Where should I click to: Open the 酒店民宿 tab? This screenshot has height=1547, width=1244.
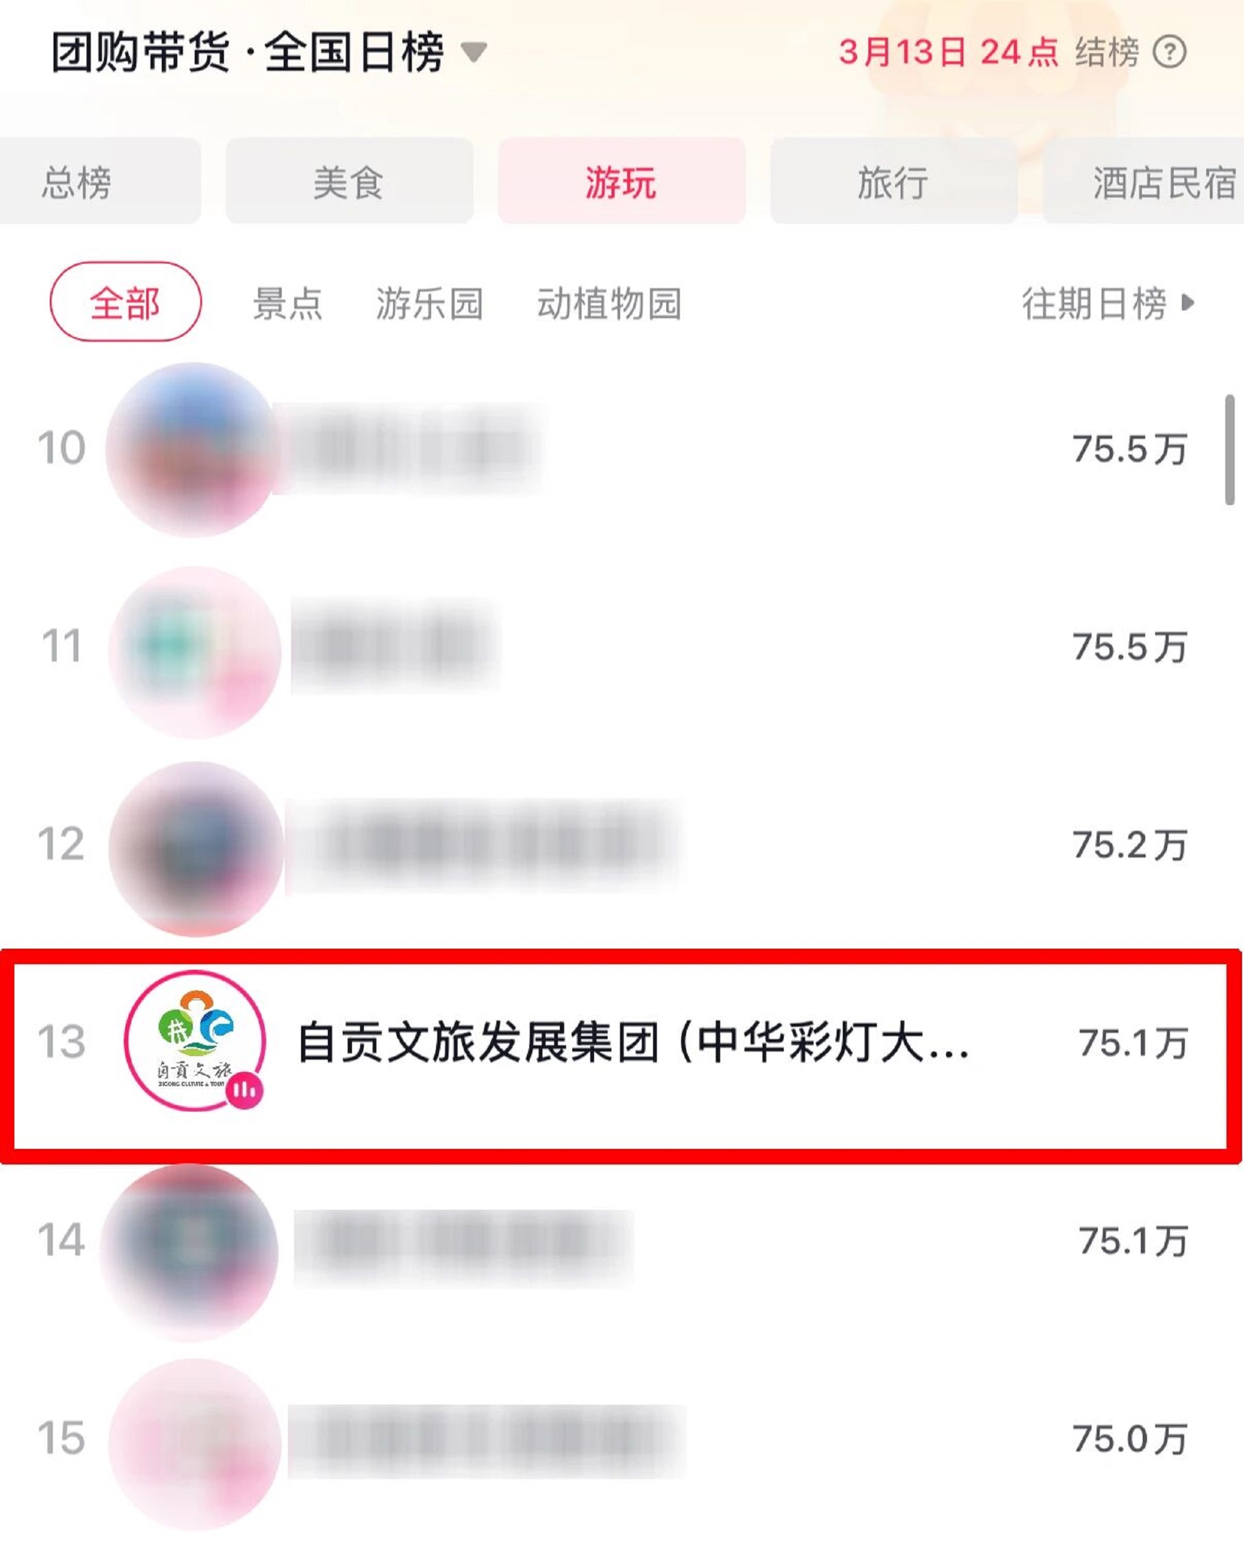(x=1143, y=181)
